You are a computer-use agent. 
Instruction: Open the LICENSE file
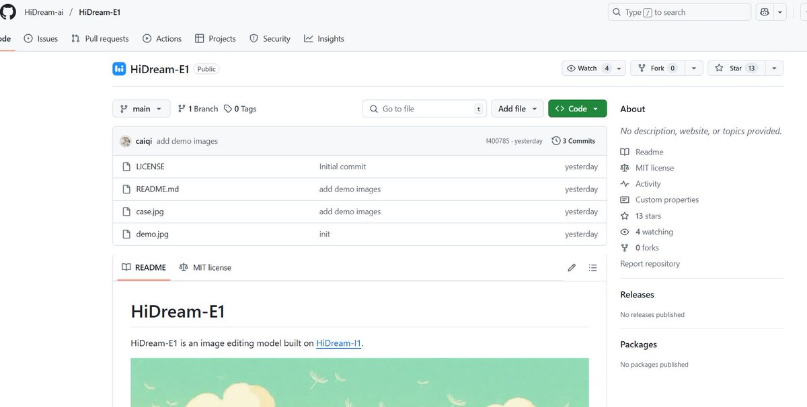(150, 167)
